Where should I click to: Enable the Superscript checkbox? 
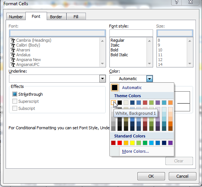pos(15,101)
